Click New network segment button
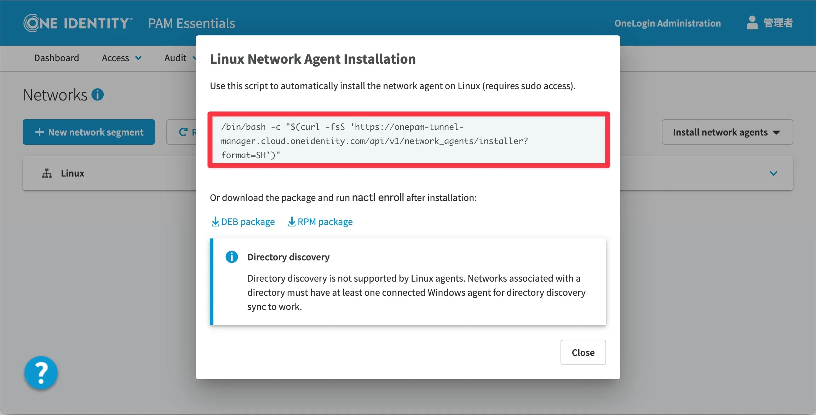The height and width of the screenshot is (415, 816). [x=89, y=132]
